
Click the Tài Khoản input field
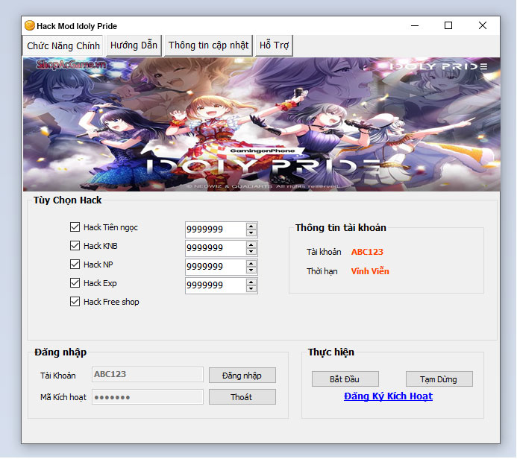pyautogui.click(x=148, y=374)
